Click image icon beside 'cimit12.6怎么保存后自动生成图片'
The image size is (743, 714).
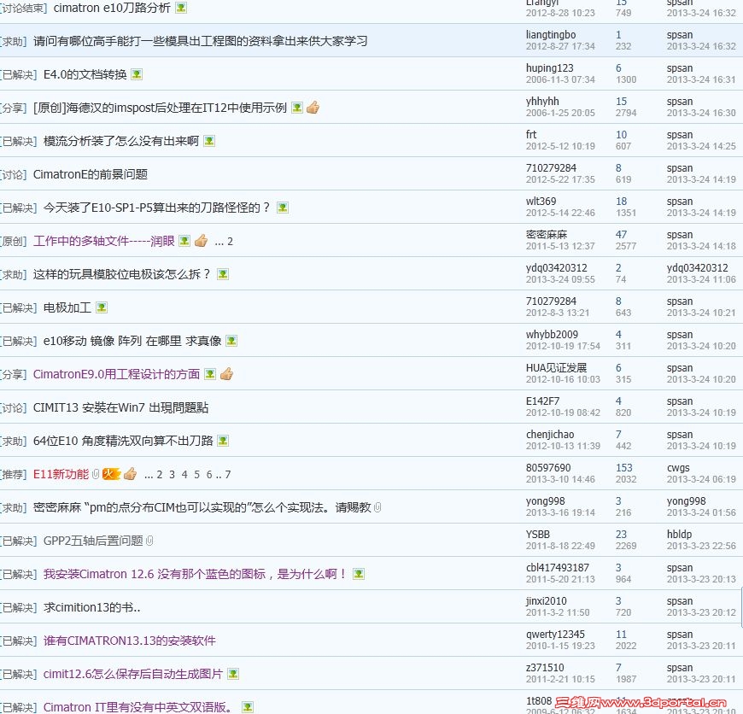[232, 674]
